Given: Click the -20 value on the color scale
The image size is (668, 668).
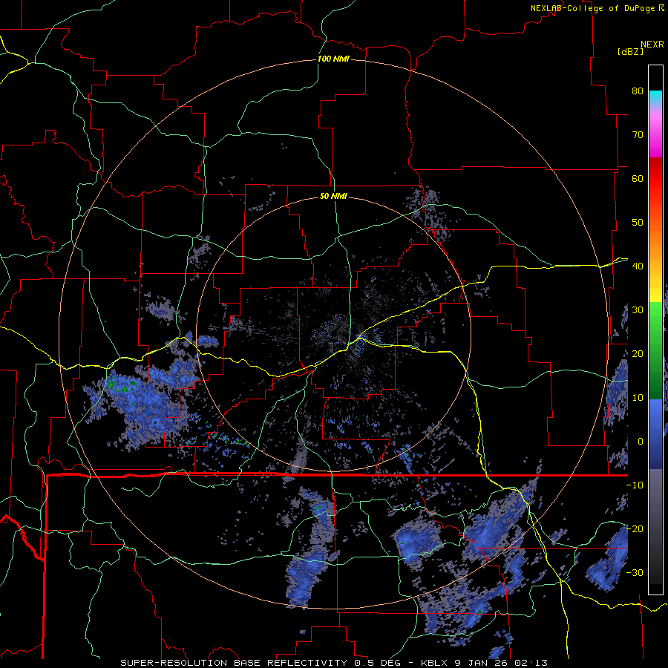Looking at the screenshot, I should point(635,528).
